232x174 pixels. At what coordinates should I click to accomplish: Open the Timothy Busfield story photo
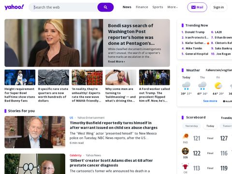pos(35,132)
